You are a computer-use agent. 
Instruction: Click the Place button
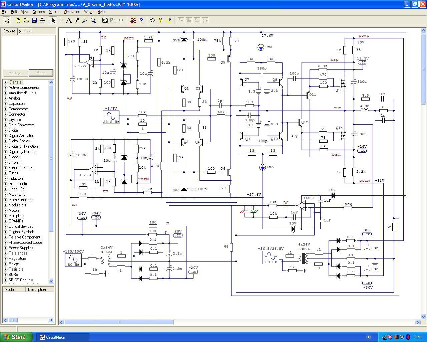[x=41, y=73]
